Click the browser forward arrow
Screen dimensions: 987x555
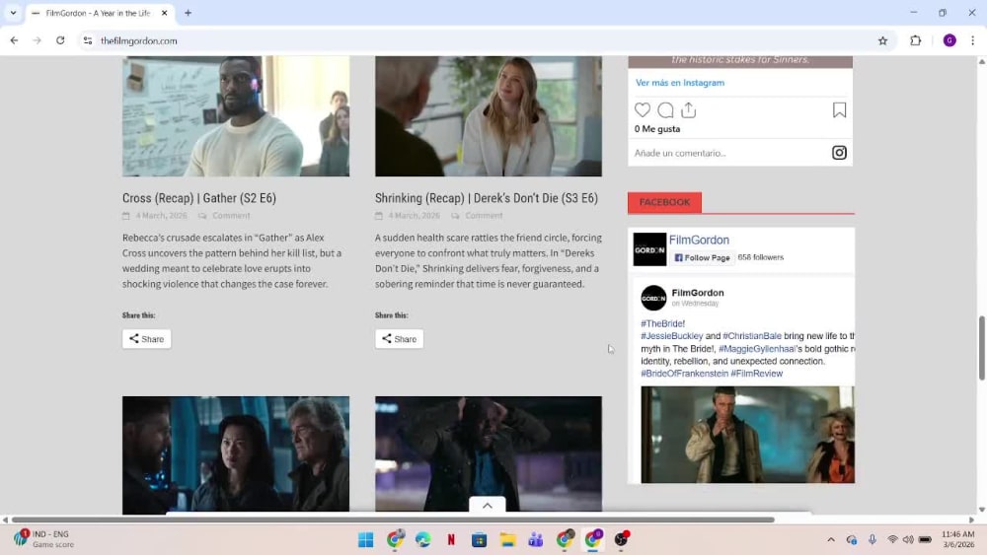coord(38,40)
